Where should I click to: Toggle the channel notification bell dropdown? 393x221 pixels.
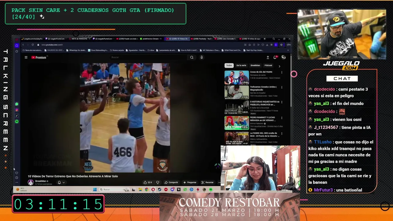pos(61,182)
